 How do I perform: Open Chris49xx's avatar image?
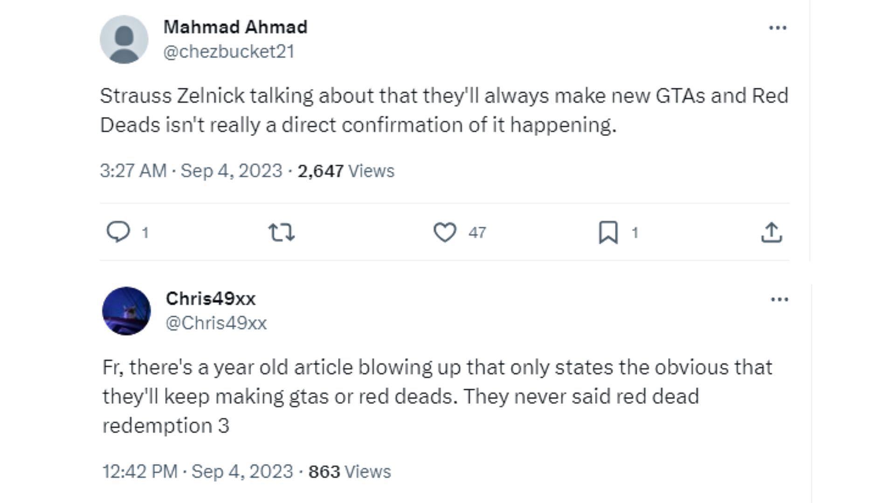(126, 311)
